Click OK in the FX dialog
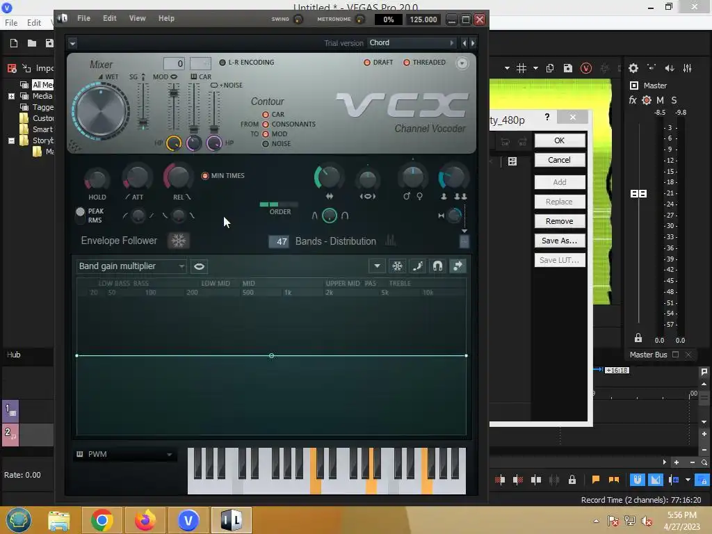712x534 pixels. pos(560,140)
